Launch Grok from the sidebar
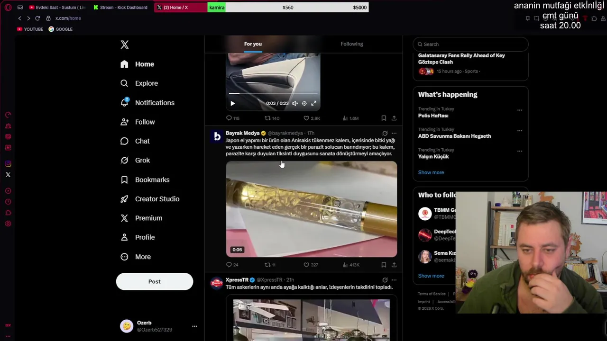This screenshot has width=607, height=341. click(135, 160)
